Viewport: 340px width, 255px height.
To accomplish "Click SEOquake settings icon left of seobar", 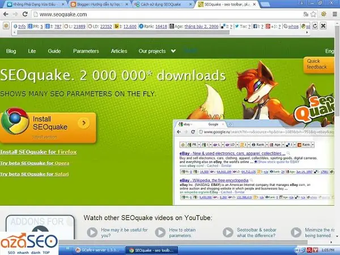I will tap(6, 26).
